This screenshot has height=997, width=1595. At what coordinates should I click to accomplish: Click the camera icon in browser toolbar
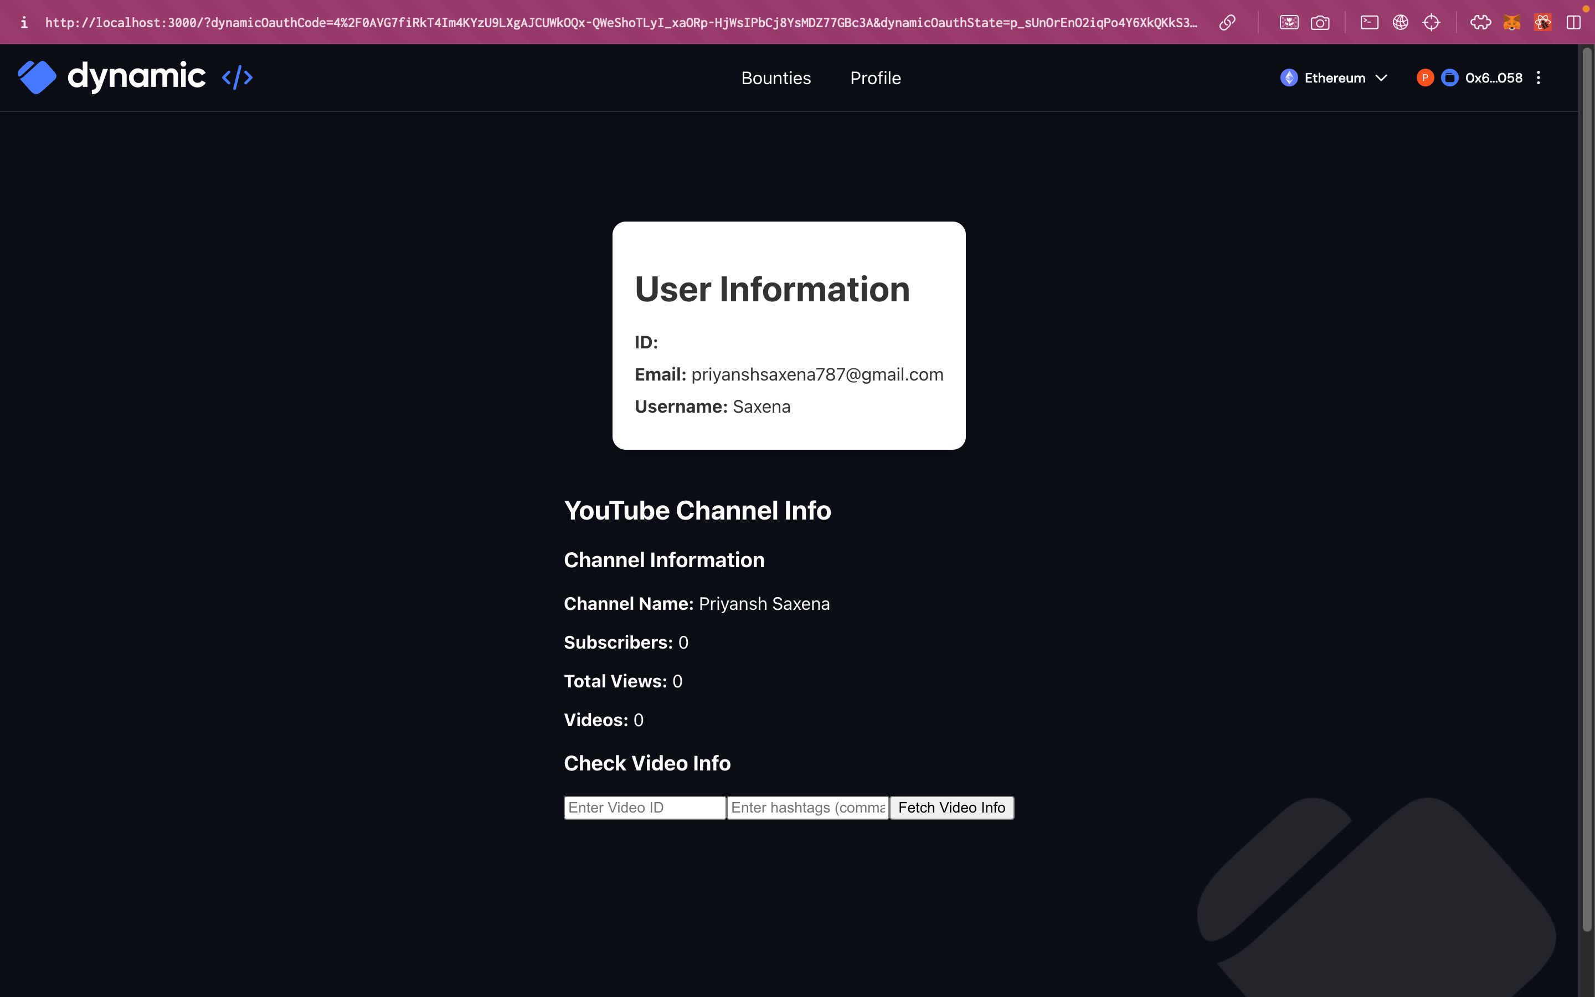click(x=1320, y=22)
